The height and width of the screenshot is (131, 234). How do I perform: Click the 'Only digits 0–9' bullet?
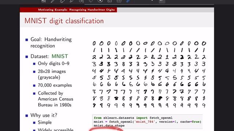pyautogui.click(x=54, y=64)
